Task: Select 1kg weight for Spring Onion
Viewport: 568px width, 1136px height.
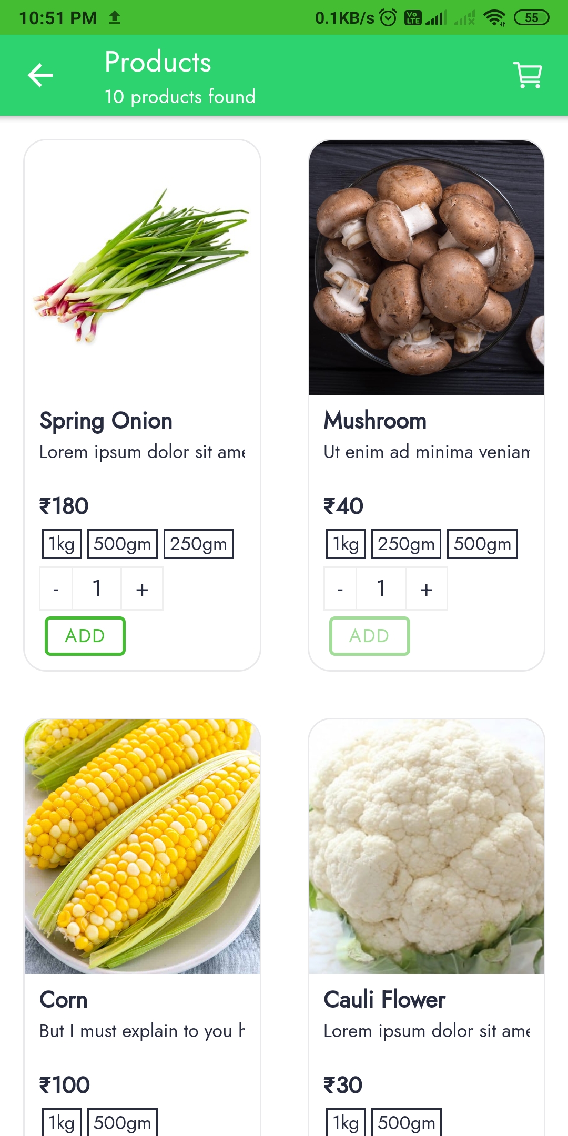Action: 62,544
